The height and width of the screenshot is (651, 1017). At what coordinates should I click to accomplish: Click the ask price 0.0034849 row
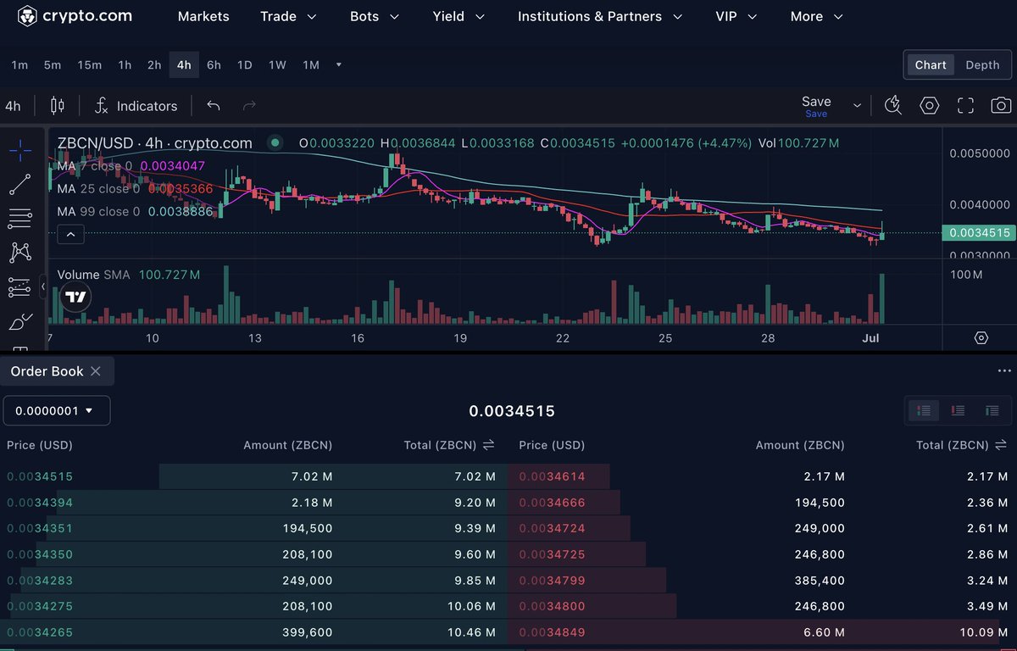click(x=762, y=632)
